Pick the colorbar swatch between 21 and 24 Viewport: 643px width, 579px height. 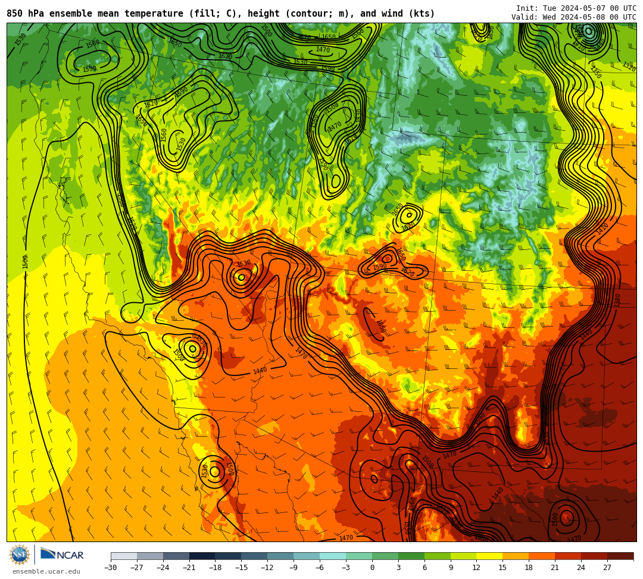[568, 556]
